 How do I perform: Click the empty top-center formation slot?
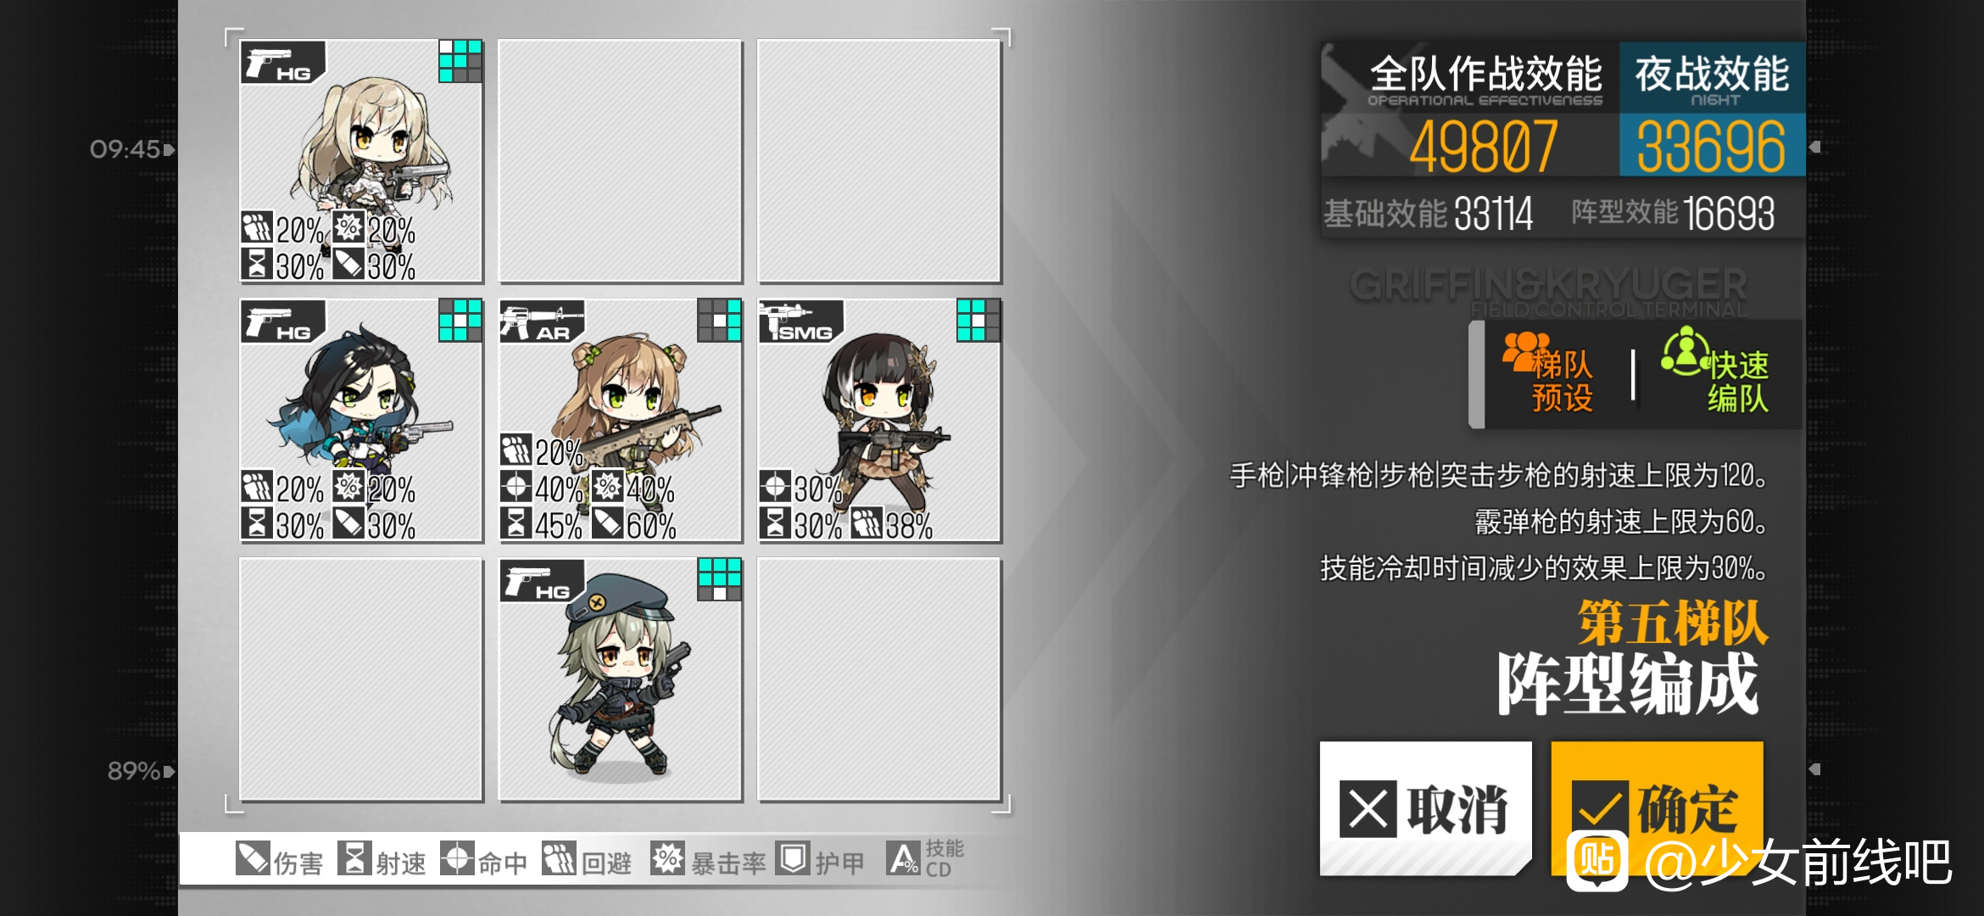(620, 161)
